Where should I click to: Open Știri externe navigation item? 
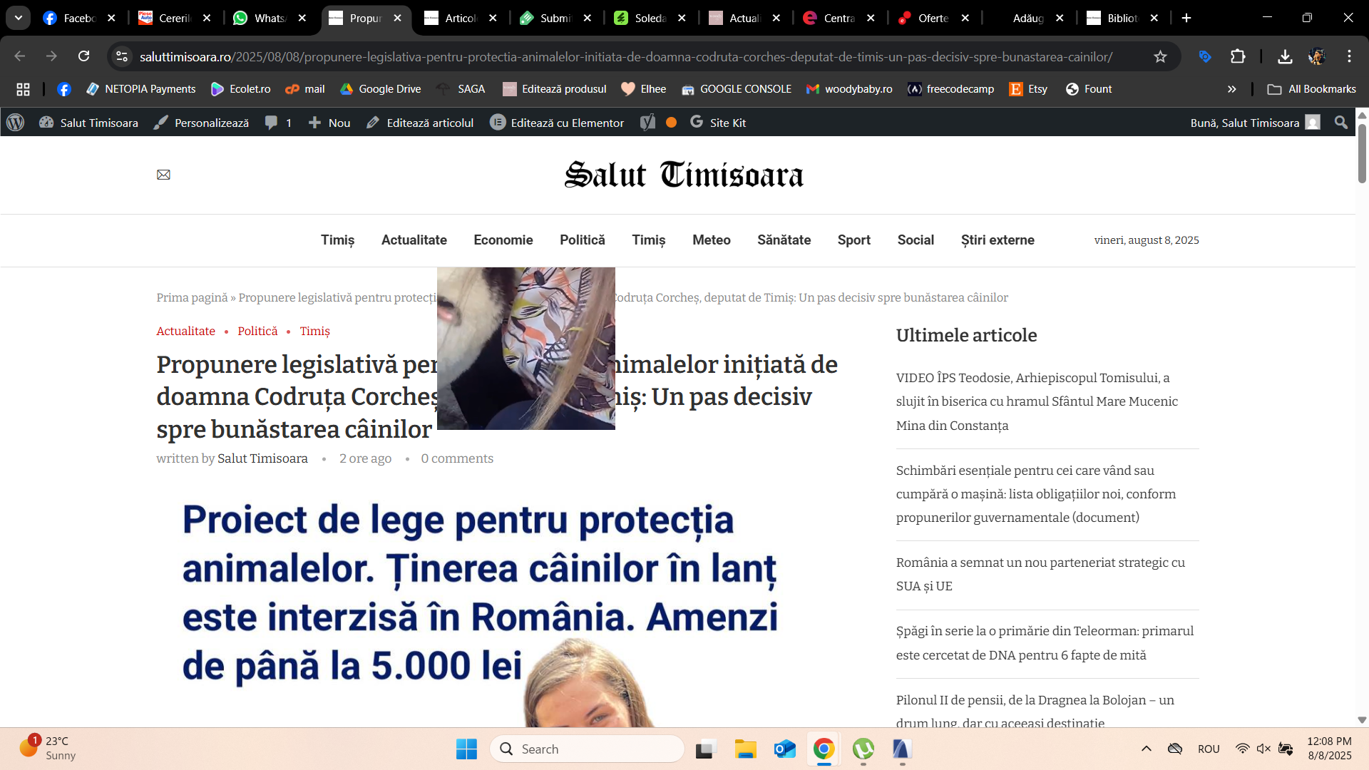[x=998, y=240]
